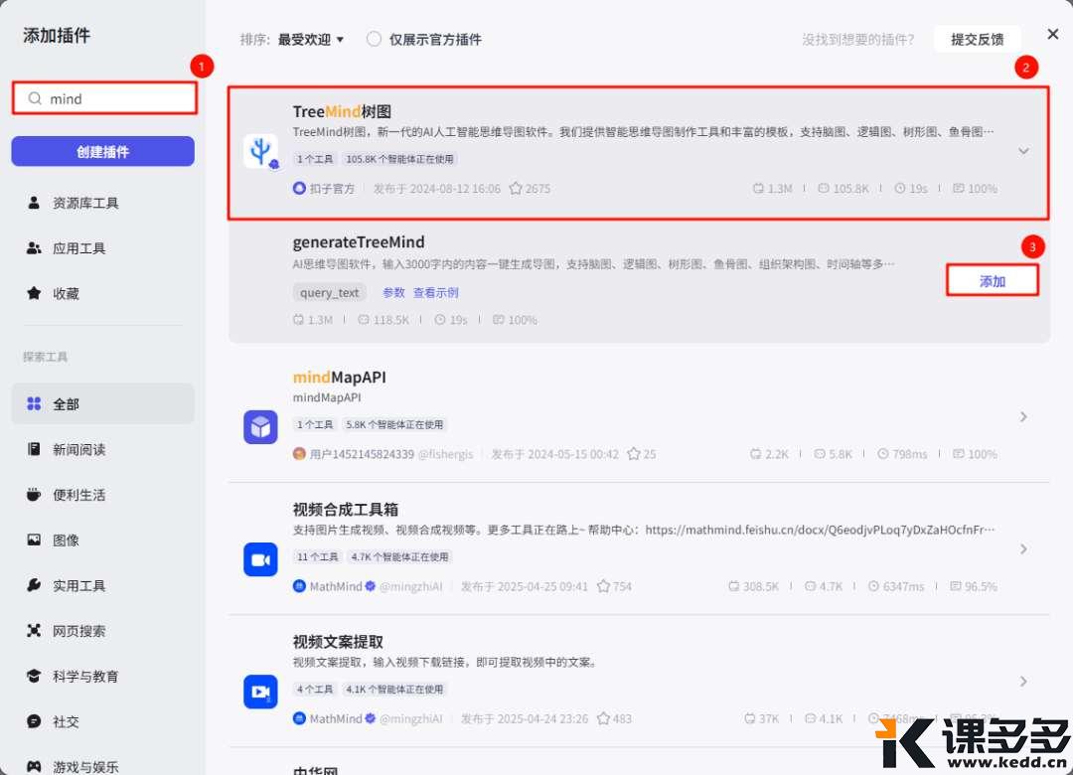Click the star icon showing 483

(x=604, y=718)
